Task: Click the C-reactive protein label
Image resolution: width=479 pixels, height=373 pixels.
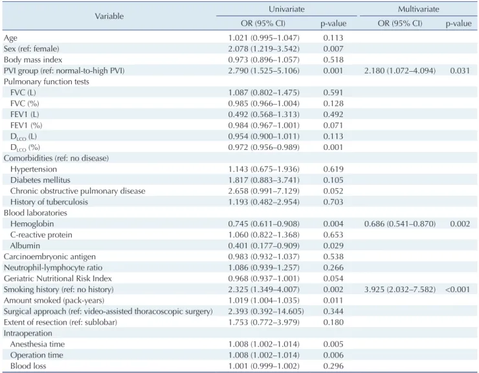Action: [x=41, y=235]
